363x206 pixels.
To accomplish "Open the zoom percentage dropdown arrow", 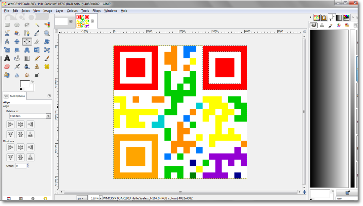I will pos(101,198).
